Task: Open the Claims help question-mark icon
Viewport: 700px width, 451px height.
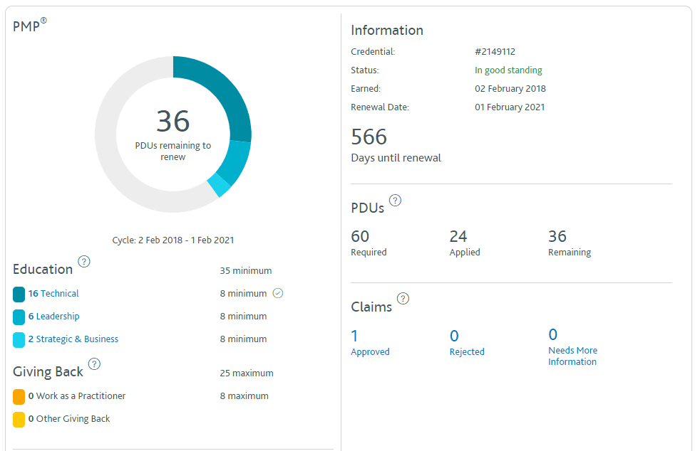Action: pyautogui.click(x=403, y=299)
